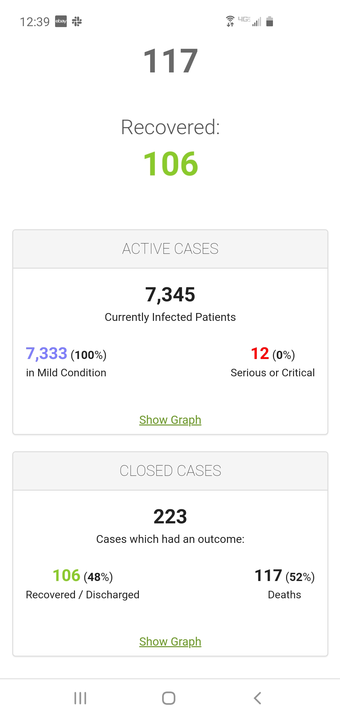This screenshot has height=718, width=340.
Task: Tap the 117 (52%) deaths figure
Action: click(285, 576)
